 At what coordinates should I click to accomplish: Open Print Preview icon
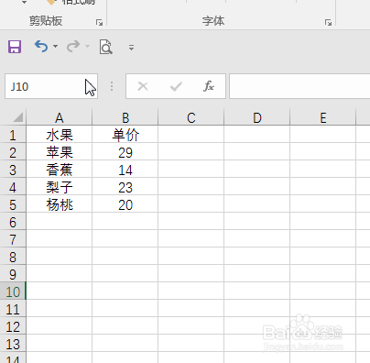[x=106, y=47]
